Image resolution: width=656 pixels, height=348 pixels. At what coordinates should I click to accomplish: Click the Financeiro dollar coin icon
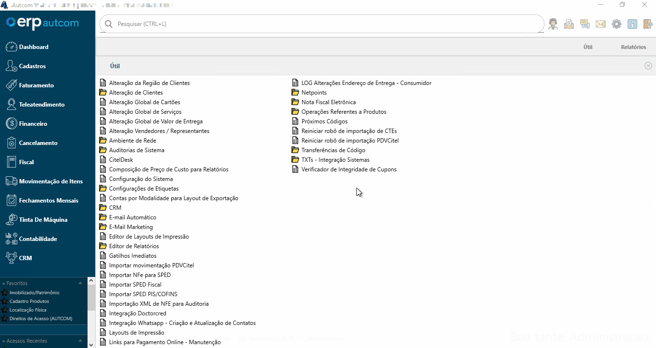click(x=11, y=124)
